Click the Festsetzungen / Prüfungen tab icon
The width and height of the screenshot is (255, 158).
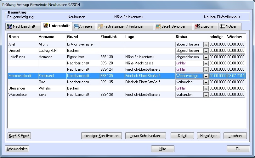pos(100,26)
